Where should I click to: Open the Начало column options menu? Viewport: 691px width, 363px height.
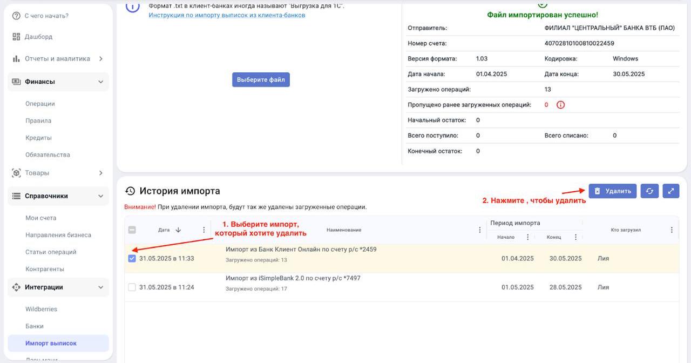527,237
